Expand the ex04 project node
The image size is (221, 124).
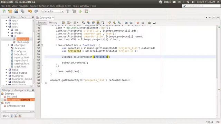6,24
